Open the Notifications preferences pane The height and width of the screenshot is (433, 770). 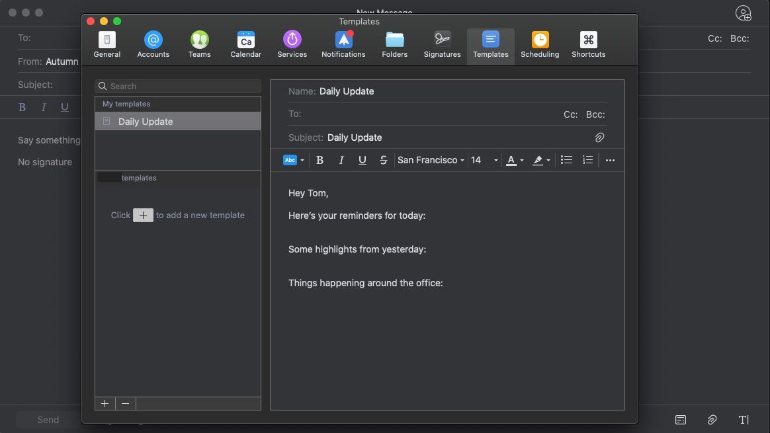click(x=343, y=45)
